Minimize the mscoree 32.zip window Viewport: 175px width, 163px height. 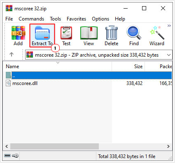click(x=126, y=9)
